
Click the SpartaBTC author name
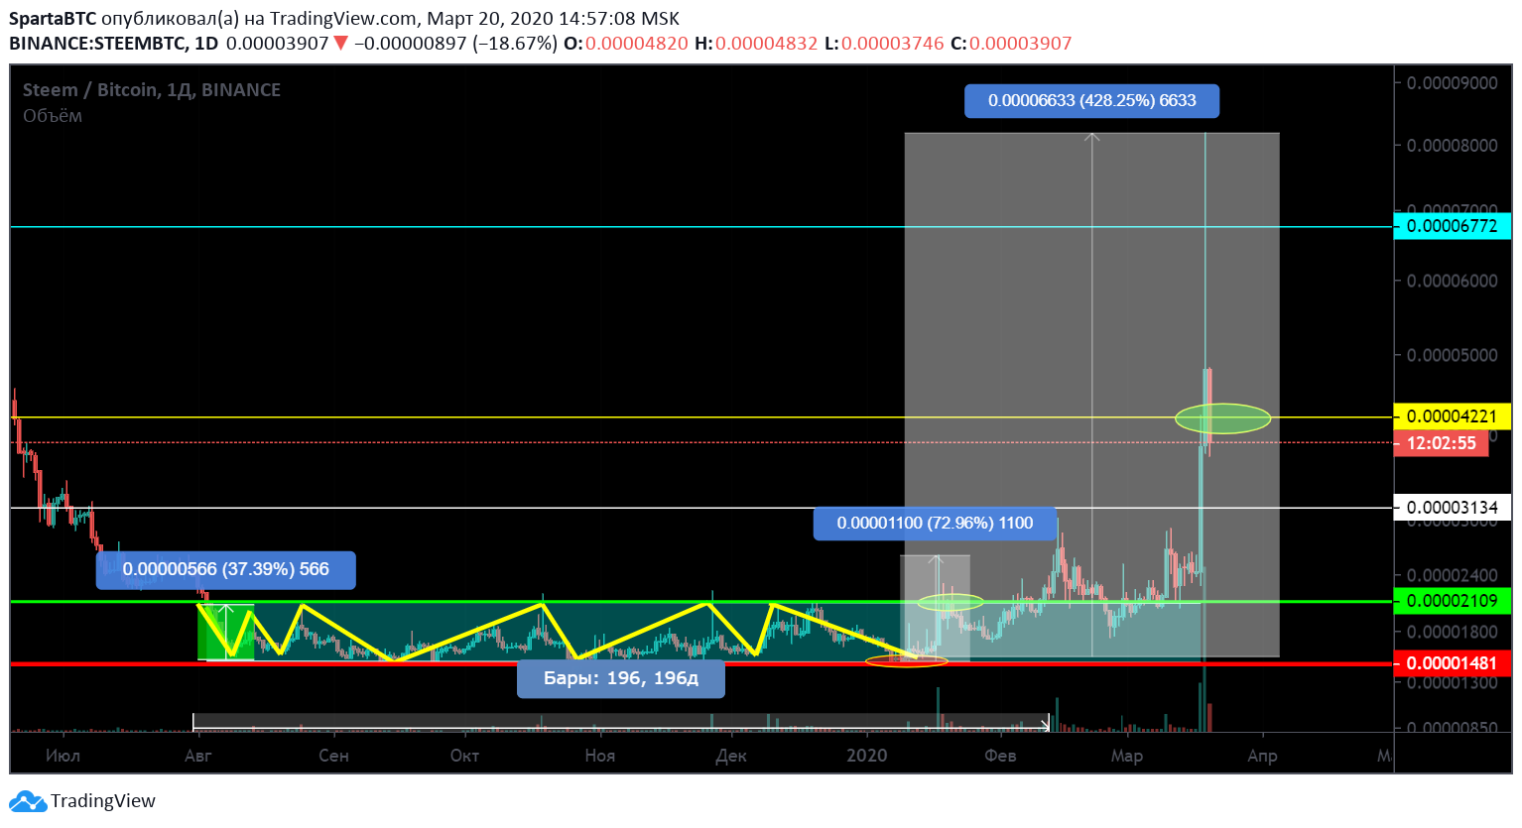[x=53, y=19]
